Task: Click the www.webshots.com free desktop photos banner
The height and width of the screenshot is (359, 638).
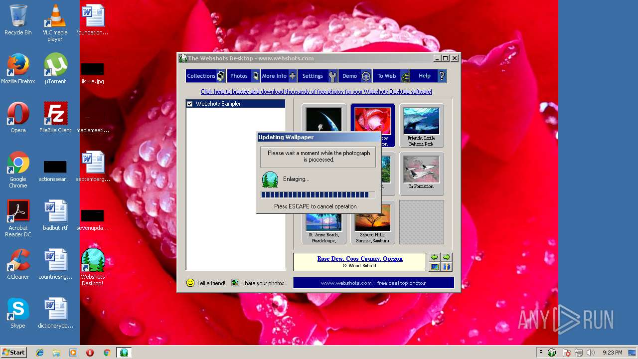Action: pyautogui.click(x=373, y=283)
